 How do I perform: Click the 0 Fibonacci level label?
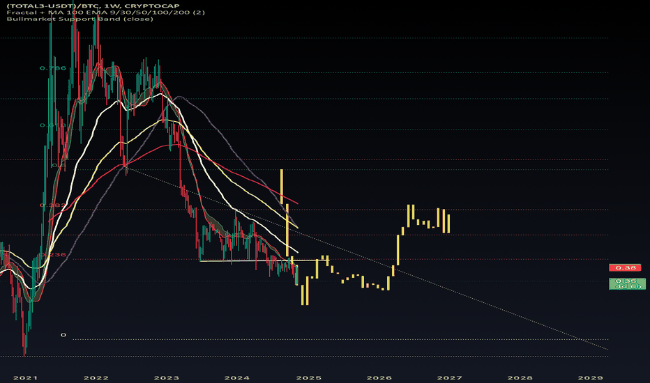coord(63,335)
